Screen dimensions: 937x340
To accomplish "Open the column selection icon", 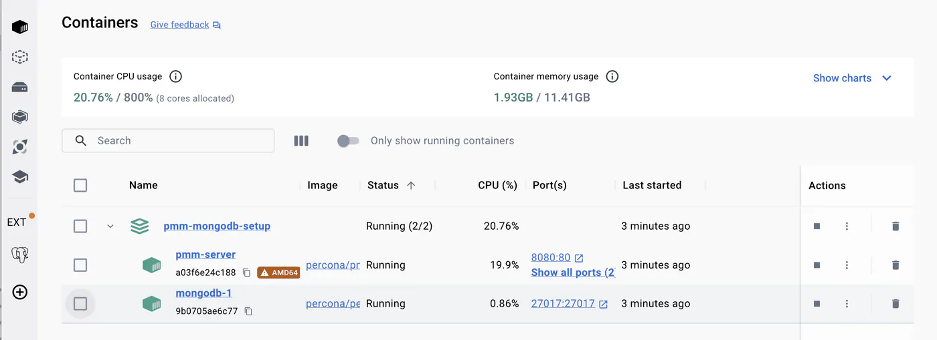I will click(x=301, y=141).
